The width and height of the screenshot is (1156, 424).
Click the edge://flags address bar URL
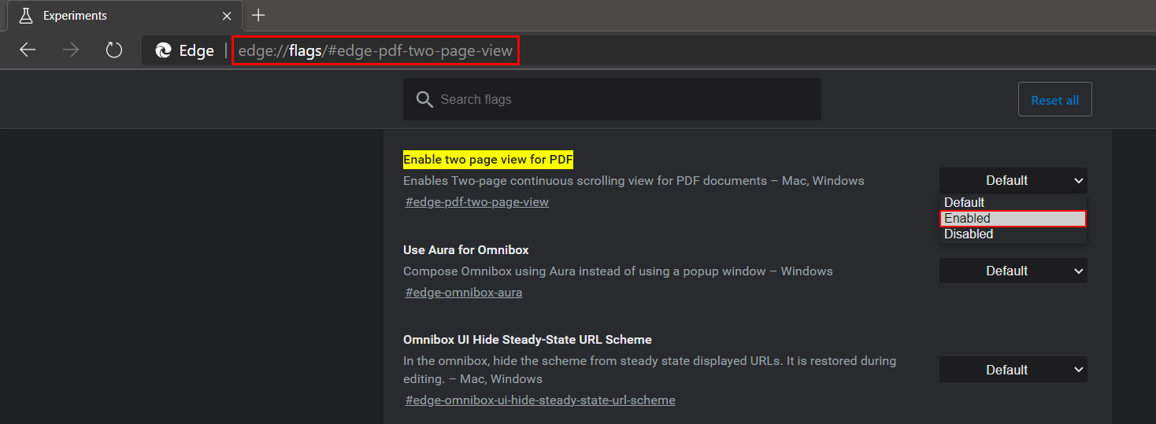[376, 51]
